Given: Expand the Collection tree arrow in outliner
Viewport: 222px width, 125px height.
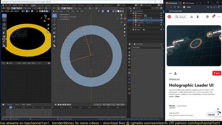Looking at the screenshot, I should (131, 13).
